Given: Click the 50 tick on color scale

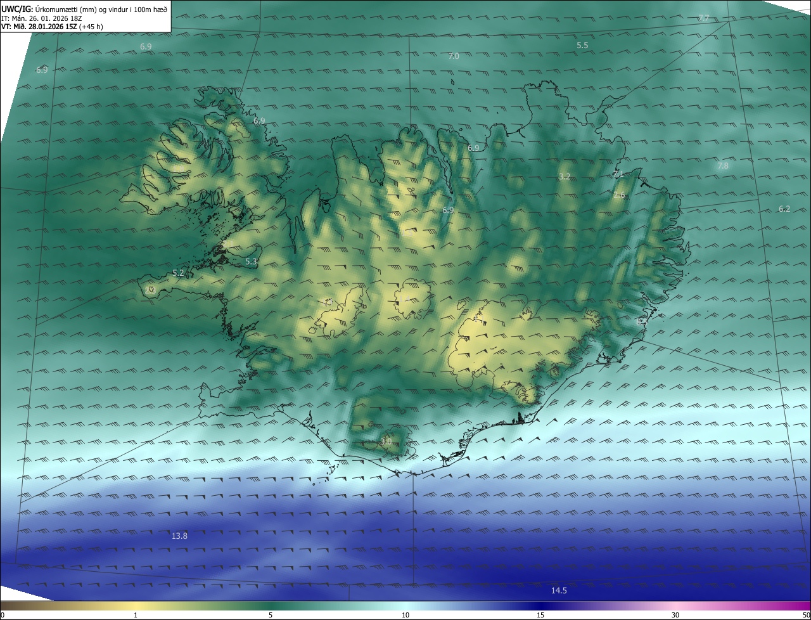Looking at the screenshot, I should click(x=806, y=615).
